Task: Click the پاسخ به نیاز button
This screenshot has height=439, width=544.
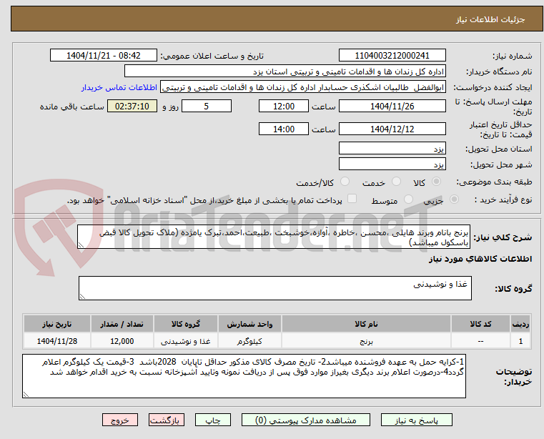Action: [416, 420]
